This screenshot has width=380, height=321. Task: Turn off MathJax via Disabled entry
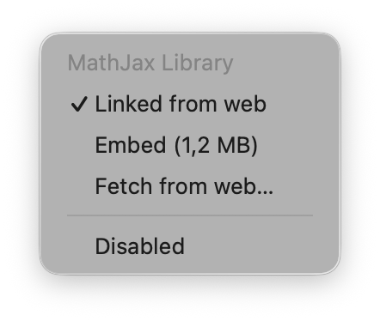pos(190,246)
